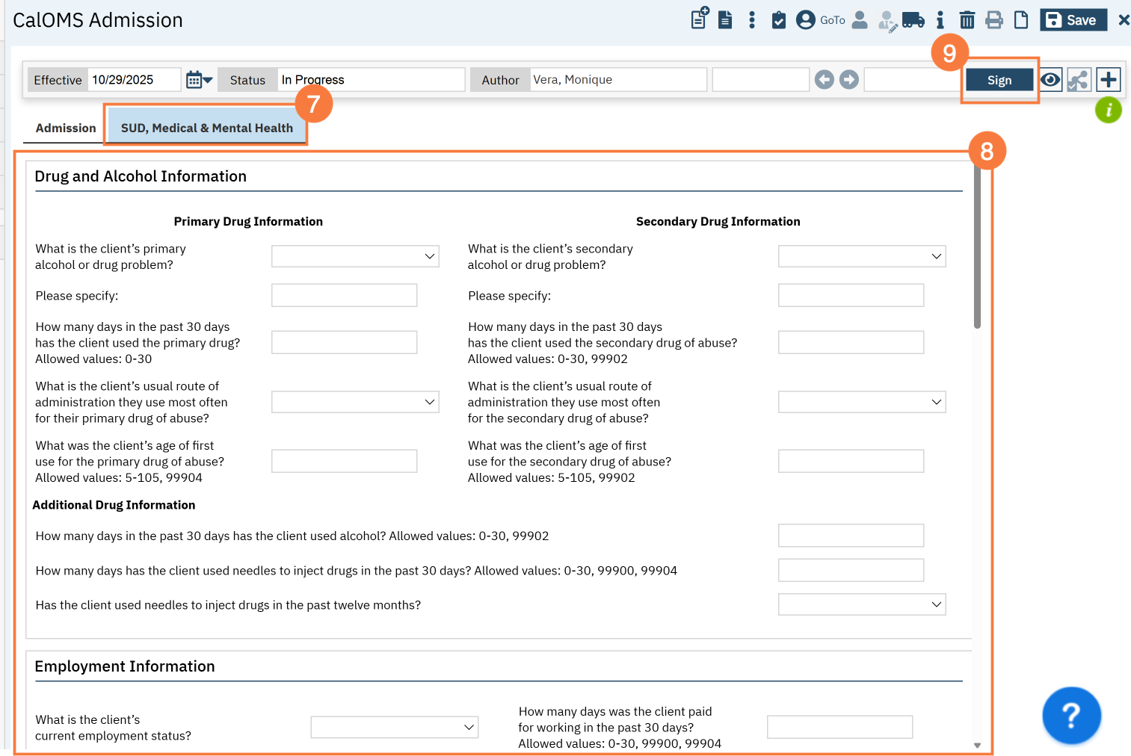The width and height of the screenshot is (1131, 756).
Task: Open the clipboard checklist icon
Action: [778, 20]
